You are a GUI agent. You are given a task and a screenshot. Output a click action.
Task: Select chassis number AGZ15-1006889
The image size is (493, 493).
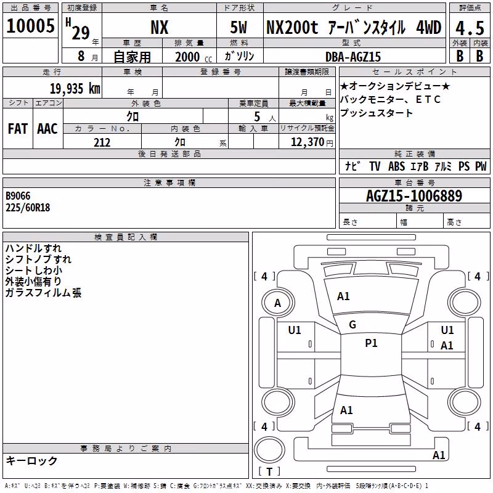(x=414, y=196)
